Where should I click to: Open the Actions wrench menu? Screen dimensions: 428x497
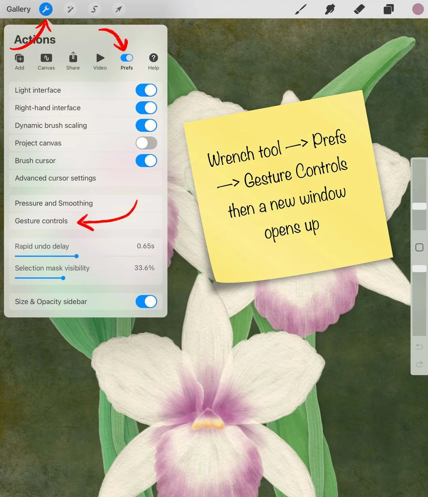[46, 9]
